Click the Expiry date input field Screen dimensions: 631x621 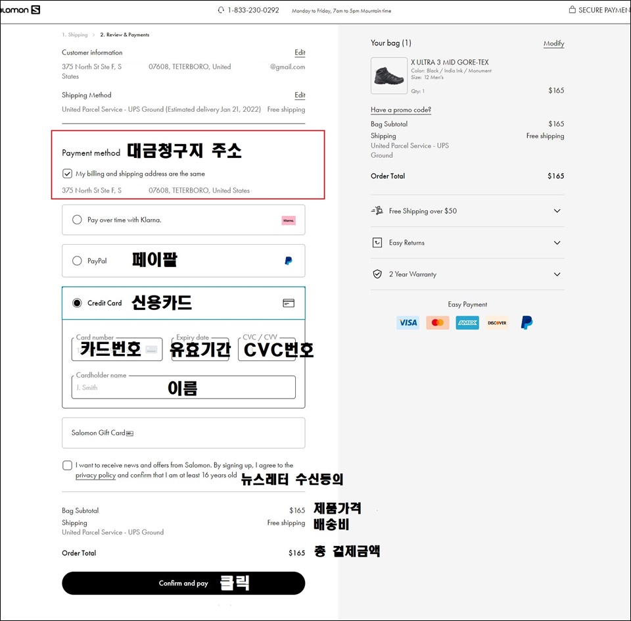pyautogui.click(x=200, y=349)
